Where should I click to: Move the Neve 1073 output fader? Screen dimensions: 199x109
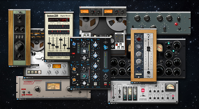coord(149,49)
